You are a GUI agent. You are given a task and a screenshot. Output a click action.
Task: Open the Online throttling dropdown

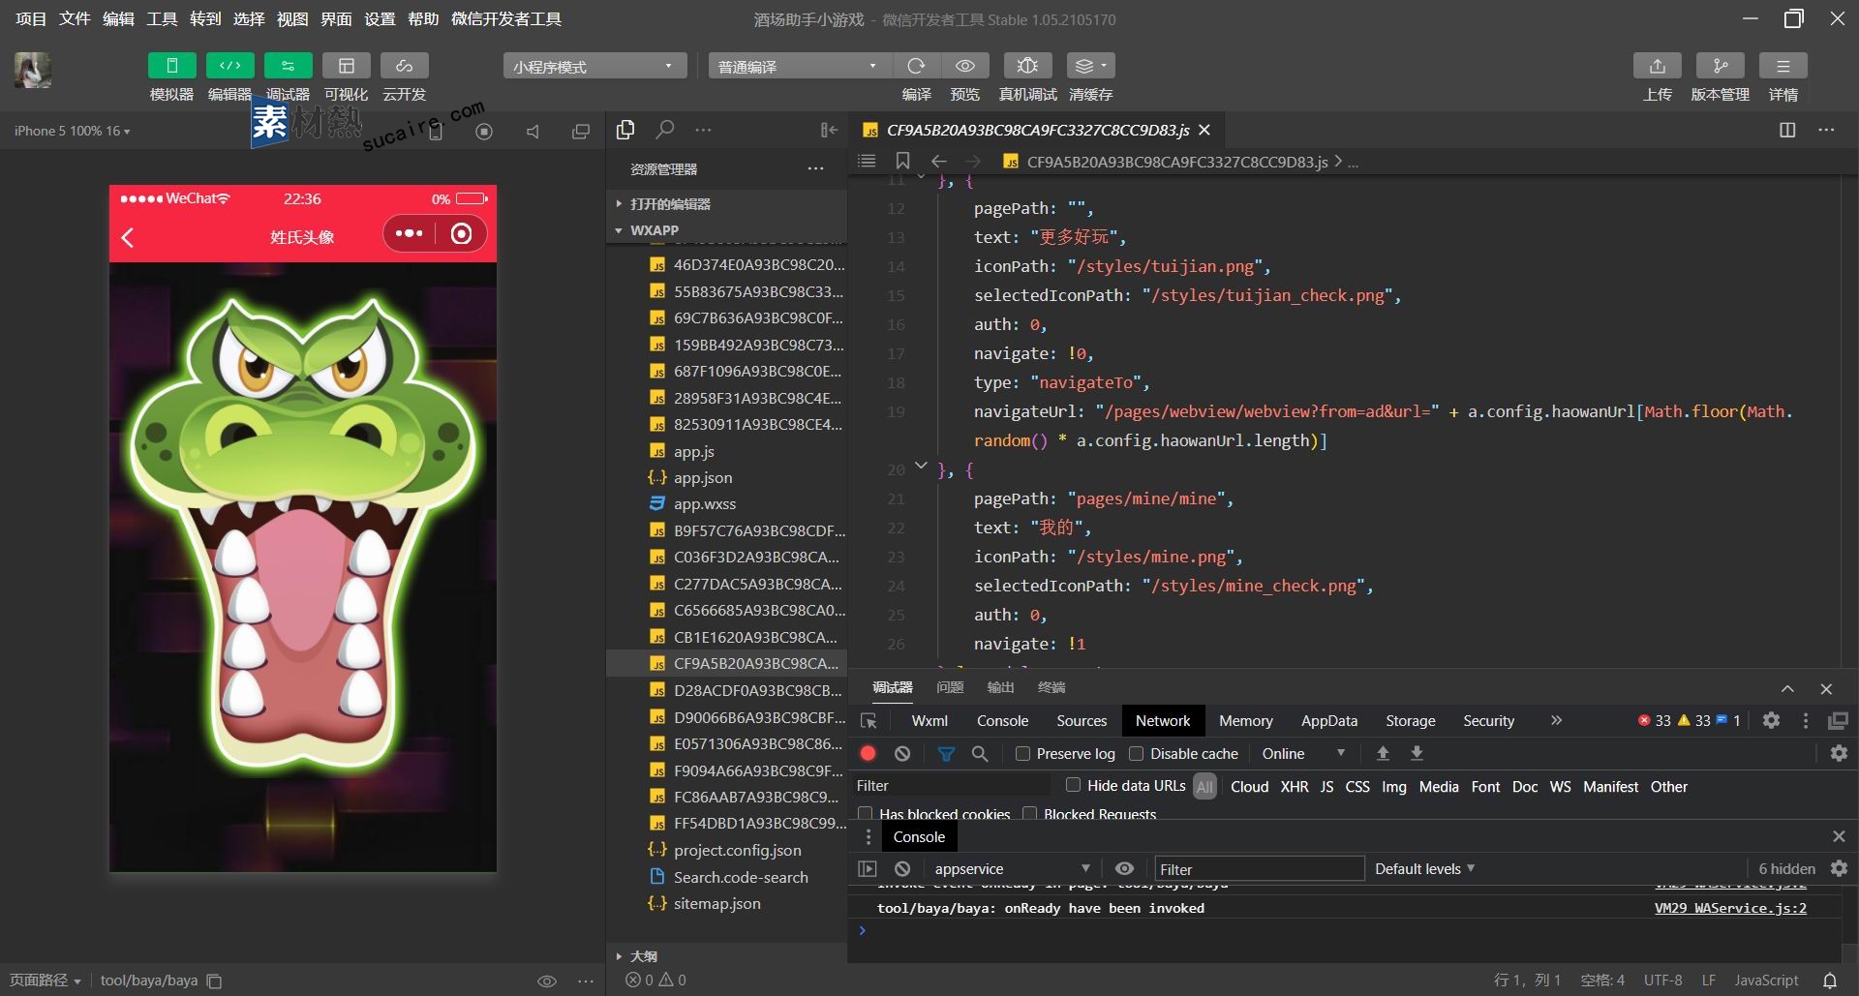coord(1303,753)
